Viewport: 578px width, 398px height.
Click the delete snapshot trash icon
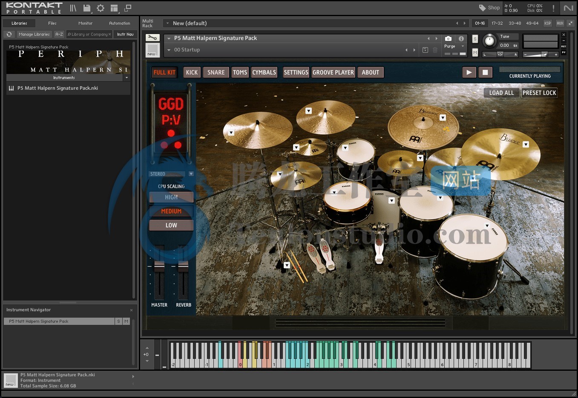435,50
